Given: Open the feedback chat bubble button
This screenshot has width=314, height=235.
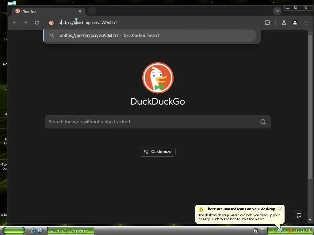Looking at the screenshot, I should 299,215.
